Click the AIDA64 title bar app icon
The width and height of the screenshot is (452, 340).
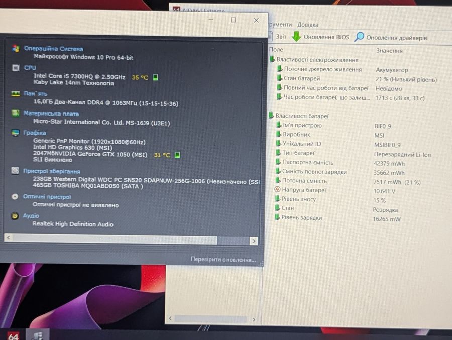tap(176, 10)
